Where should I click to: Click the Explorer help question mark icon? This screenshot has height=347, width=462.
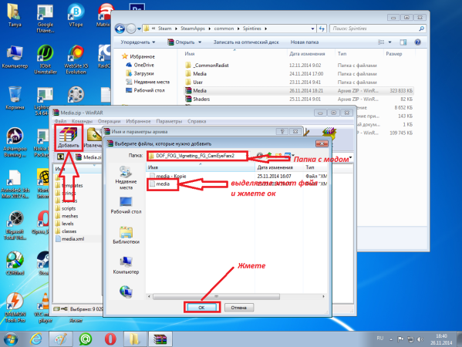(x=417, y=42)
